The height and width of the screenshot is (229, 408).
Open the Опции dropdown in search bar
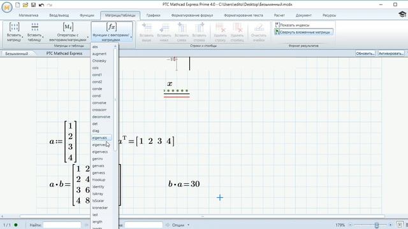point(180,225)
